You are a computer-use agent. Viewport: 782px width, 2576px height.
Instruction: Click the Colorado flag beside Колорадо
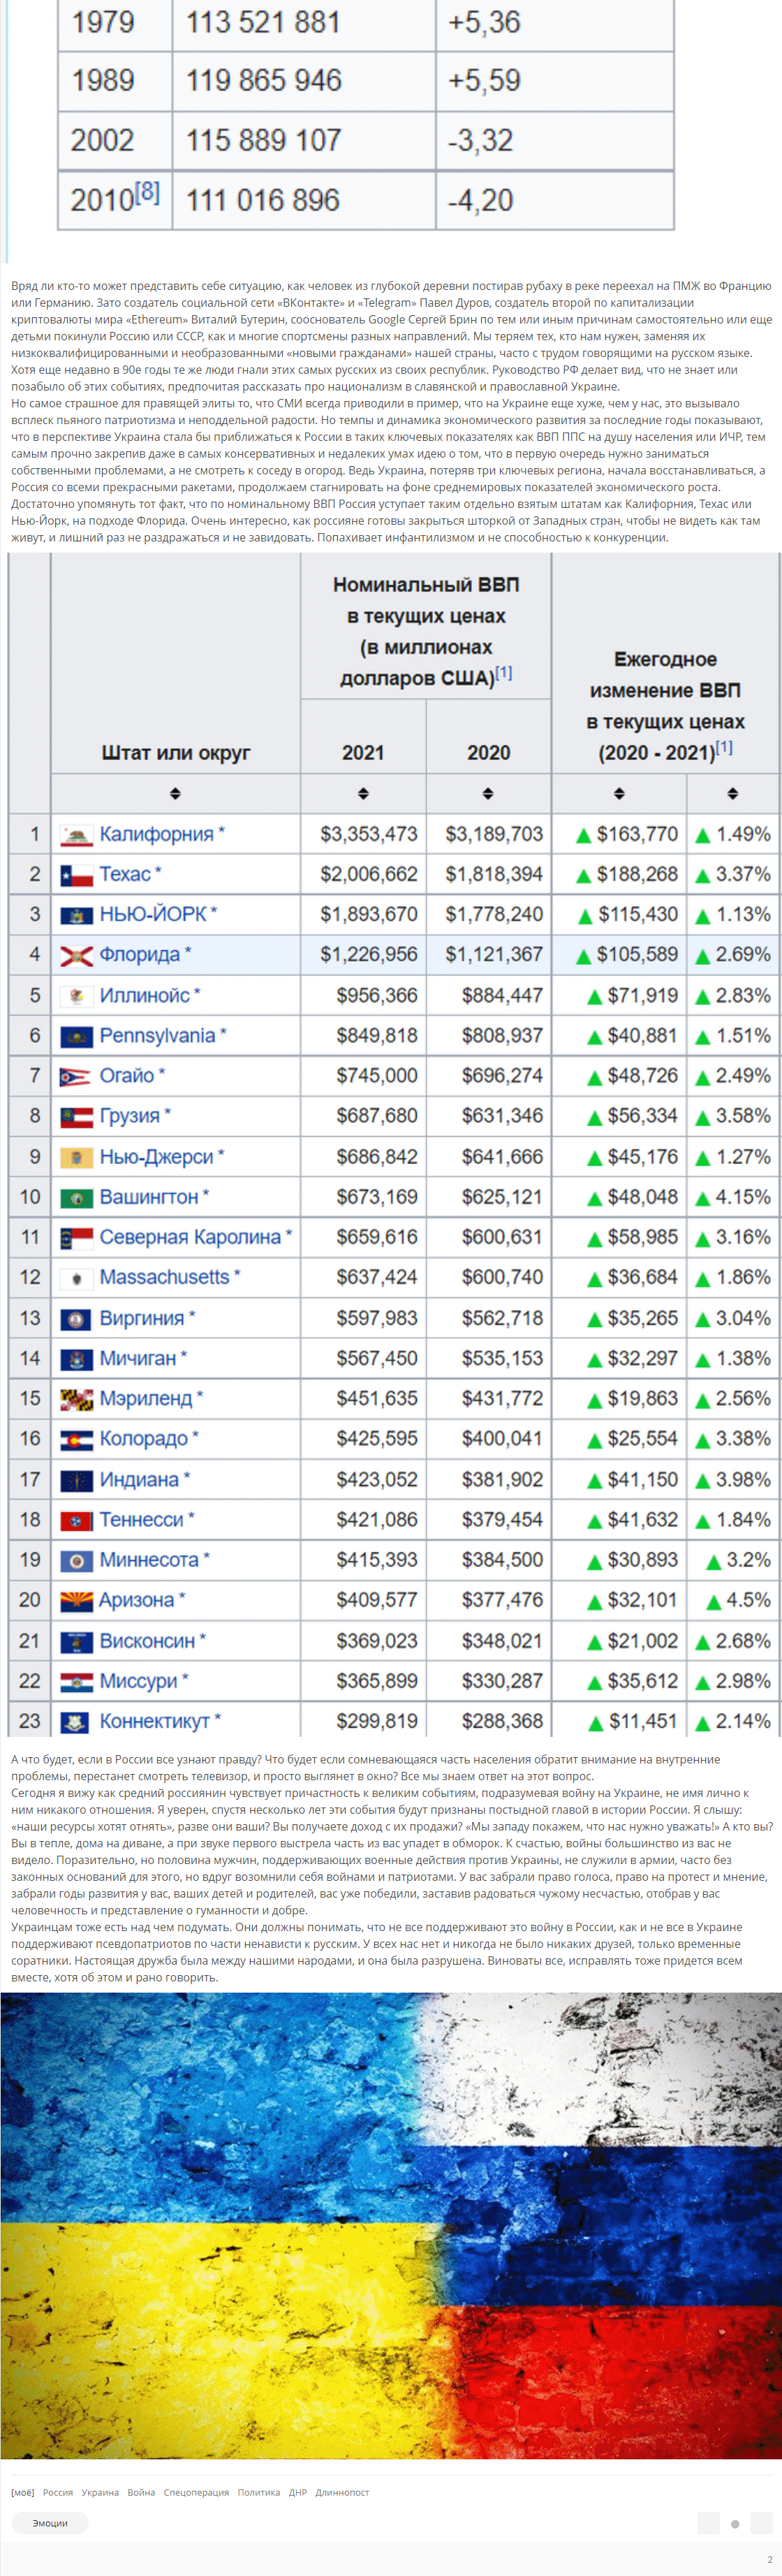76,1439
